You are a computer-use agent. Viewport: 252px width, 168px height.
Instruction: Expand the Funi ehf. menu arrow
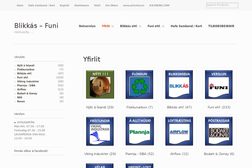click(x=163, y=26)
